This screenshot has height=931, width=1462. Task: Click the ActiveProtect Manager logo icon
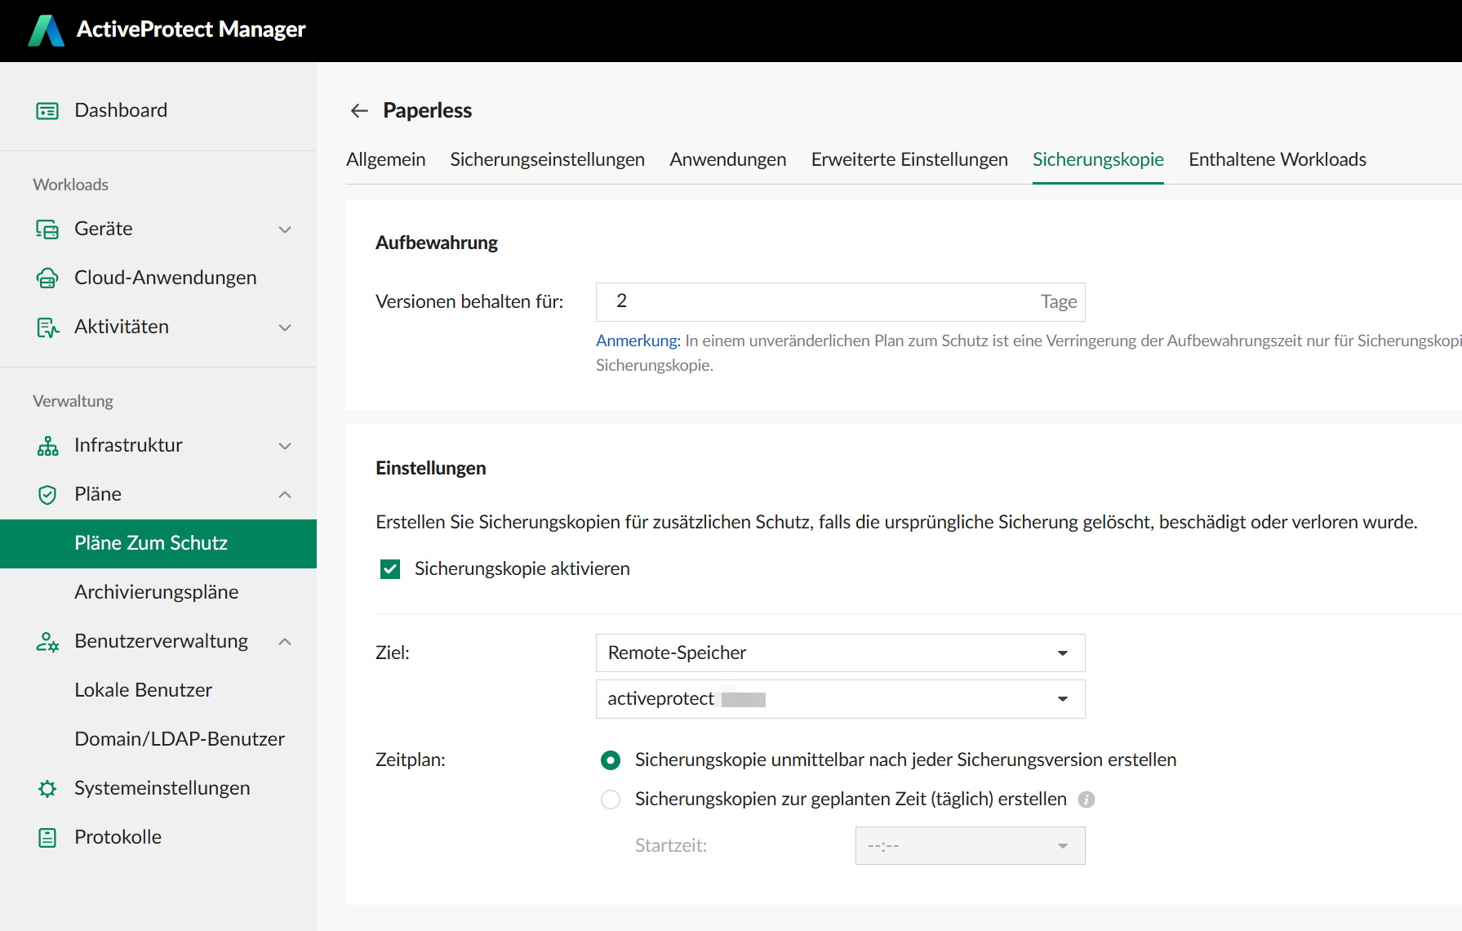[46, 30]
